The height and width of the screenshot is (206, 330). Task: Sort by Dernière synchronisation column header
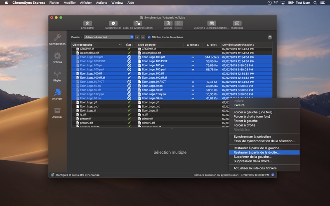coord(247,45)
